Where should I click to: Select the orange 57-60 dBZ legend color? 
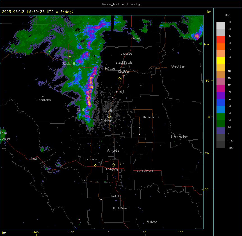(221, 47)
